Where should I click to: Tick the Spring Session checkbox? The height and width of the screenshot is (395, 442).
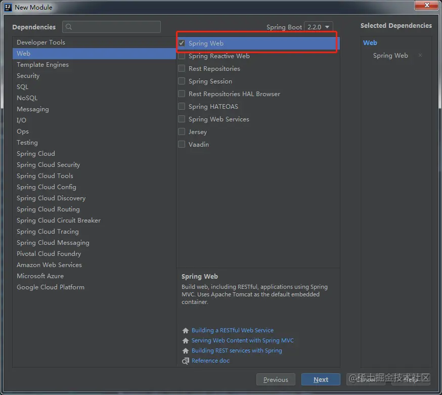click(x=182, y=81)
